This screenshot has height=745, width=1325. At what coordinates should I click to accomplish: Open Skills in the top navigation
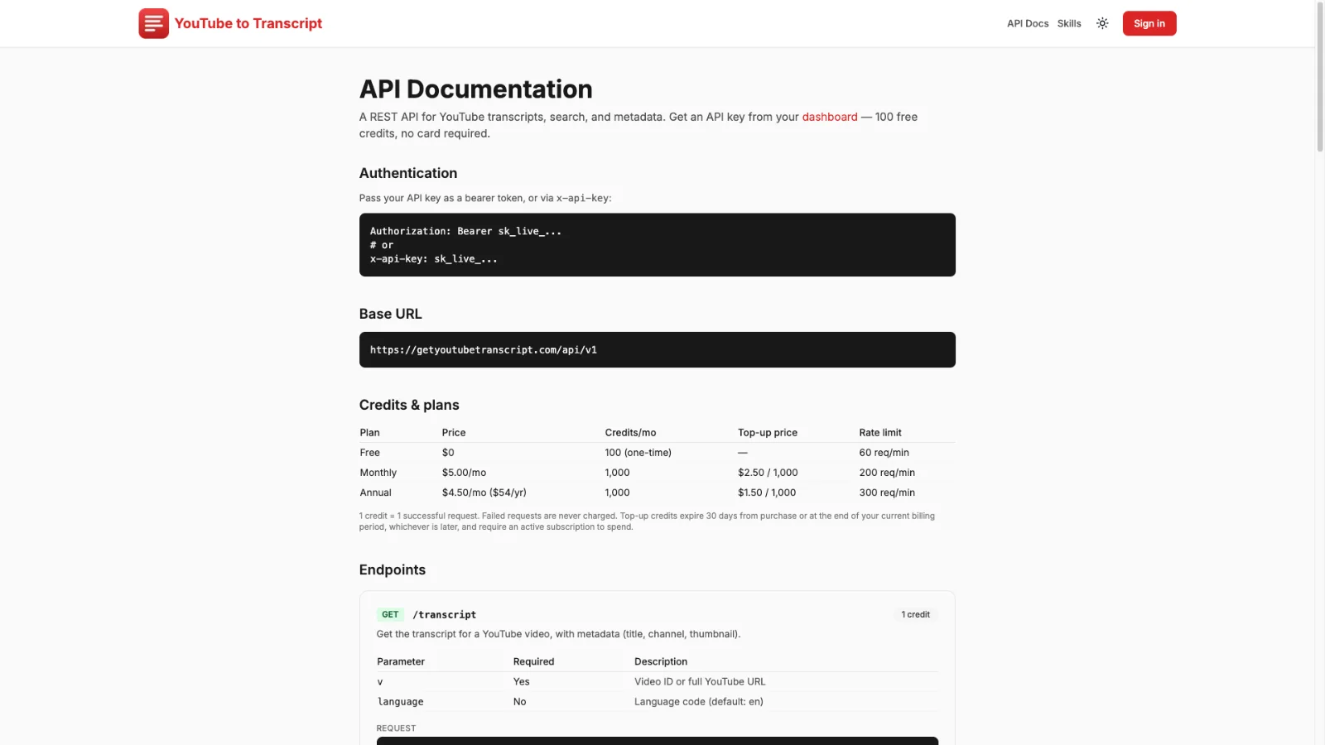pos(1069,23)
